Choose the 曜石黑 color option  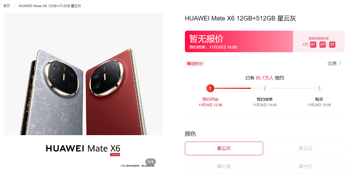pyautogui.click(x=224, y=167)
